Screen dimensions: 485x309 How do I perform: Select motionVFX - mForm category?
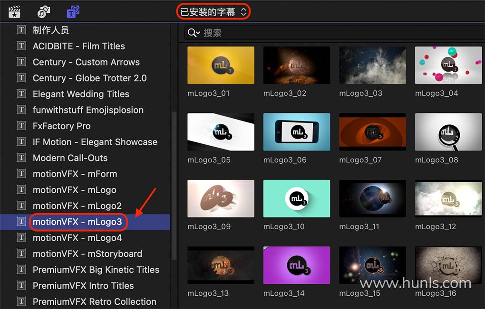[85, 174]
